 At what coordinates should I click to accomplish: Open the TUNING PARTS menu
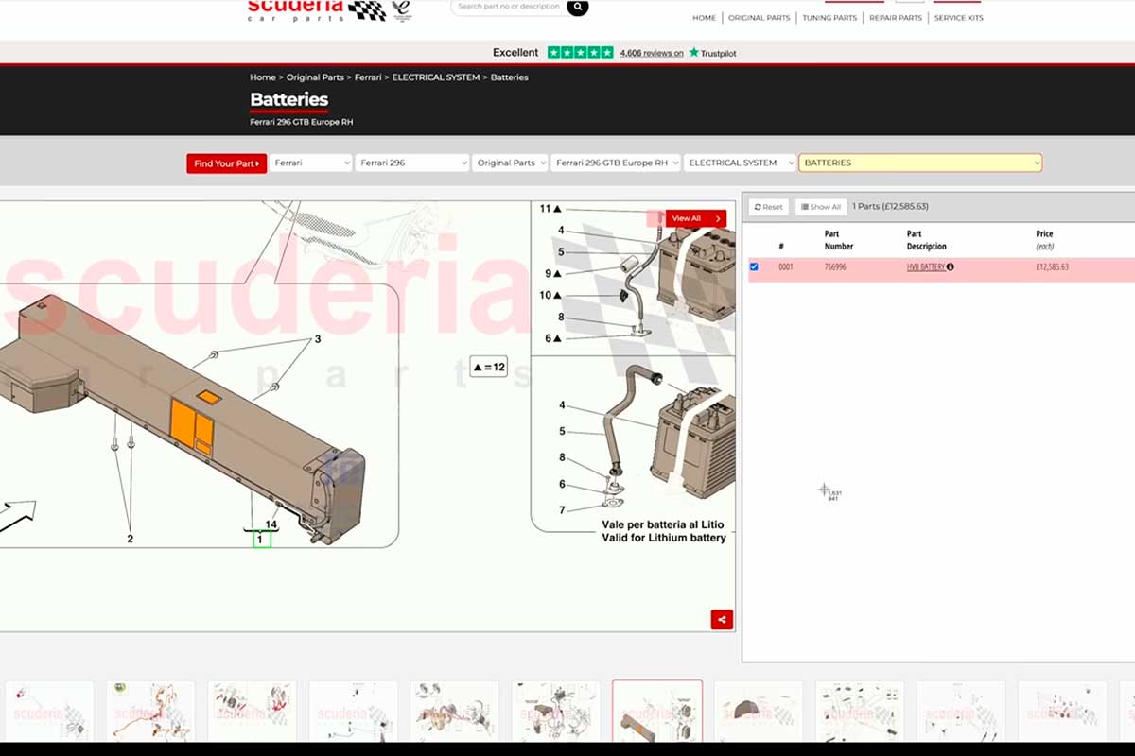coord(829,18)
